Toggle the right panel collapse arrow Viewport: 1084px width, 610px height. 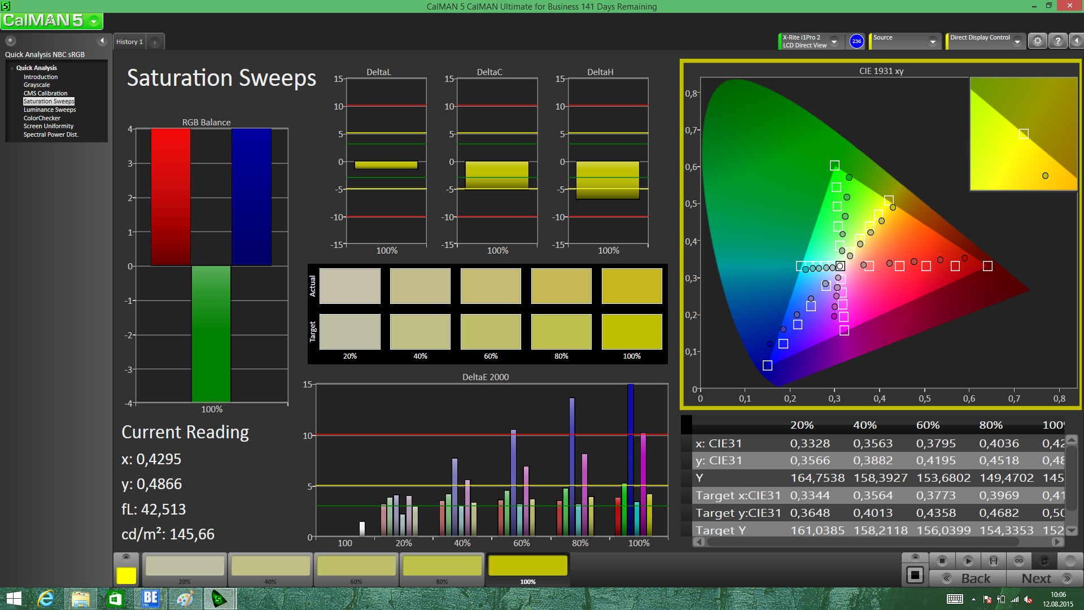click(x=1076, y=41)
